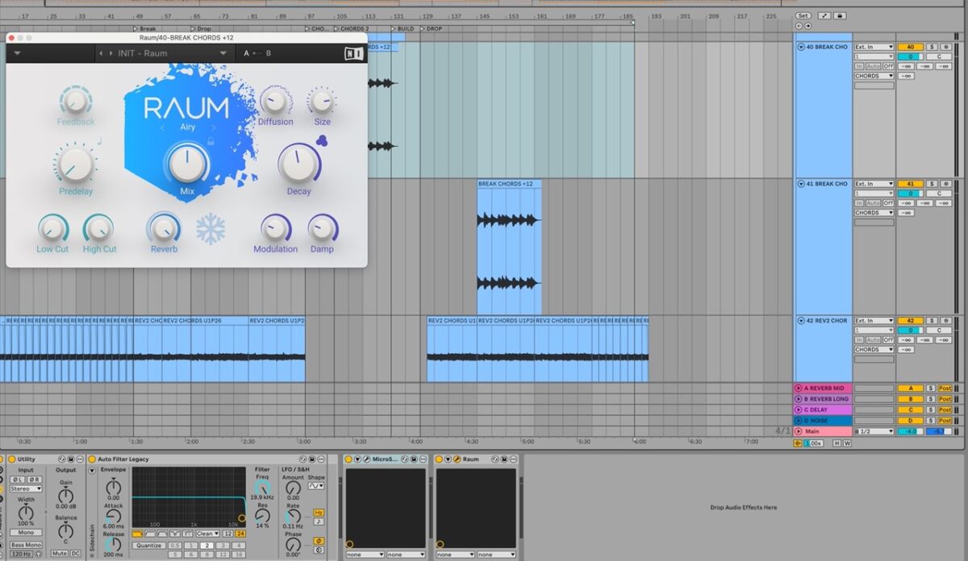Click the three-dot icon above Decay knob
Viewport: 968px width, 561px height.
[x=322, y=140]
